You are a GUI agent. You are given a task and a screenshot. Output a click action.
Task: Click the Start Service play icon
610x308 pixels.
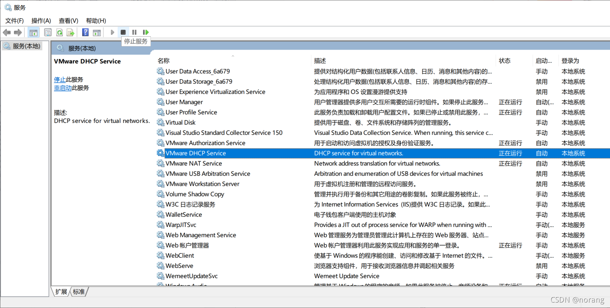pos(112,32)
